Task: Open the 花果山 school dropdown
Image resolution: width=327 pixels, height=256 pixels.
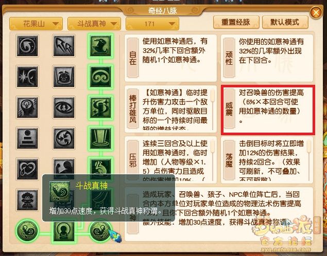Action: [x=36, y=24]
